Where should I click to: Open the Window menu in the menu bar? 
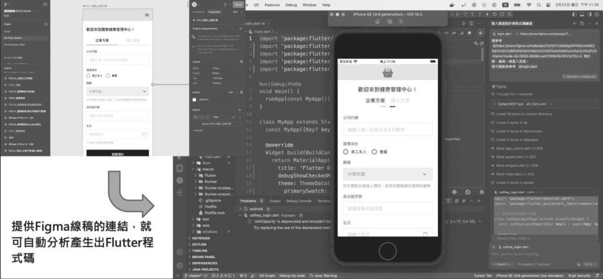(309, 5)
